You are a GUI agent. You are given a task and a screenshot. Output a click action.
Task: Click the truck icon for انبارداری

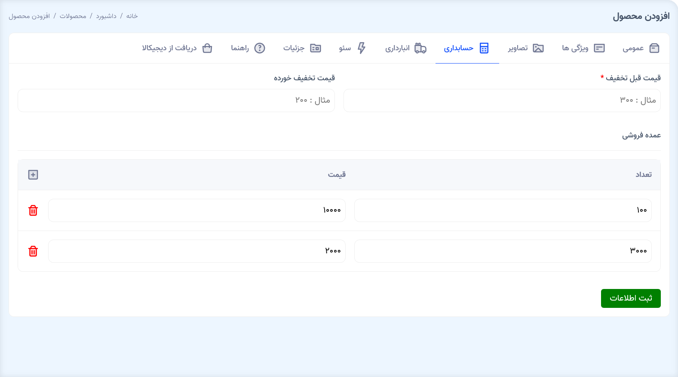coord(420,48)
